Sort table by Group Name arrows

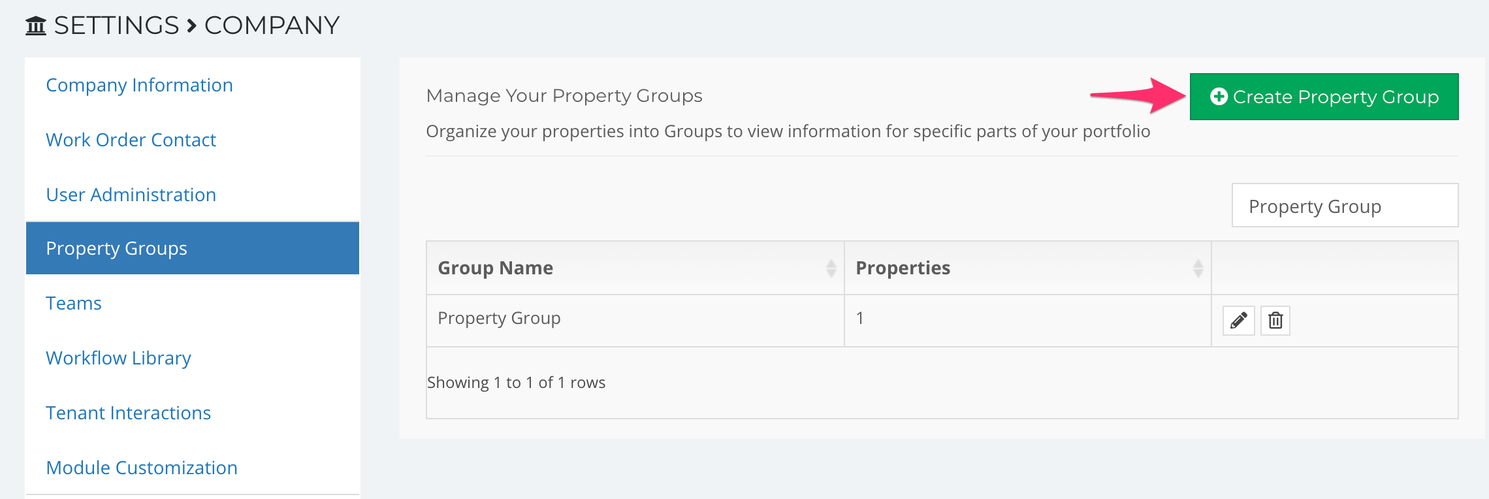[831, 268]
